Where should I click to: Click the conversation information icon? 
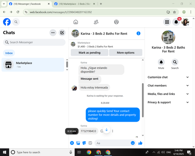pyautogui.click(x=138, y=34)
